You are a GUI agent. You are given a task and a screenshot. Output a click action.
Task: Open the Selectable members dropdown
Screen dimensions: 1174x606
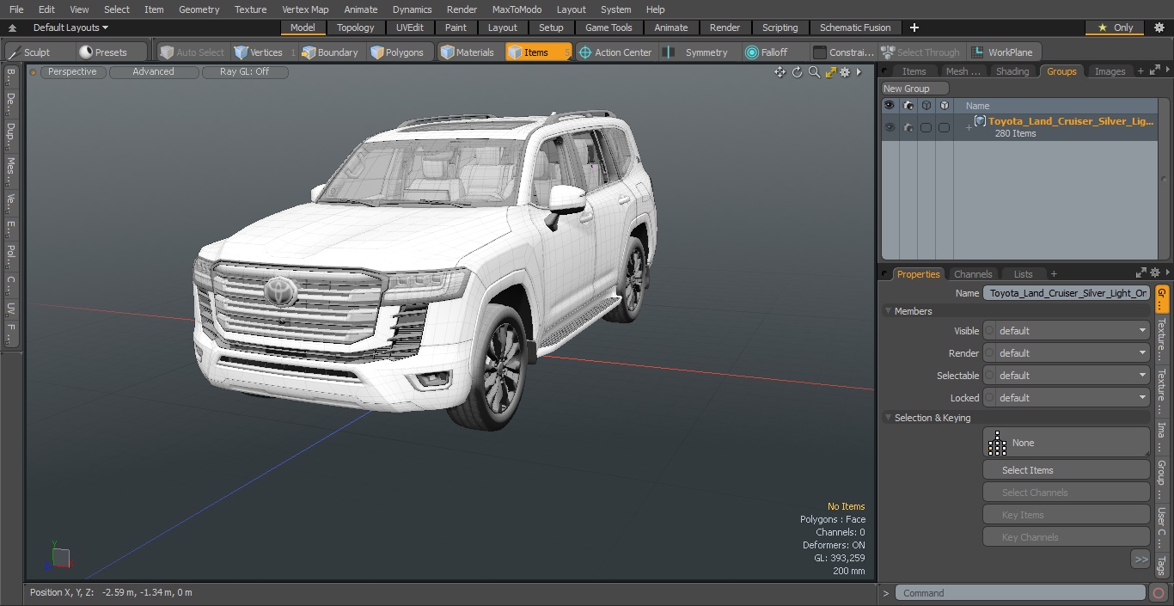[x=1067, y=376]
